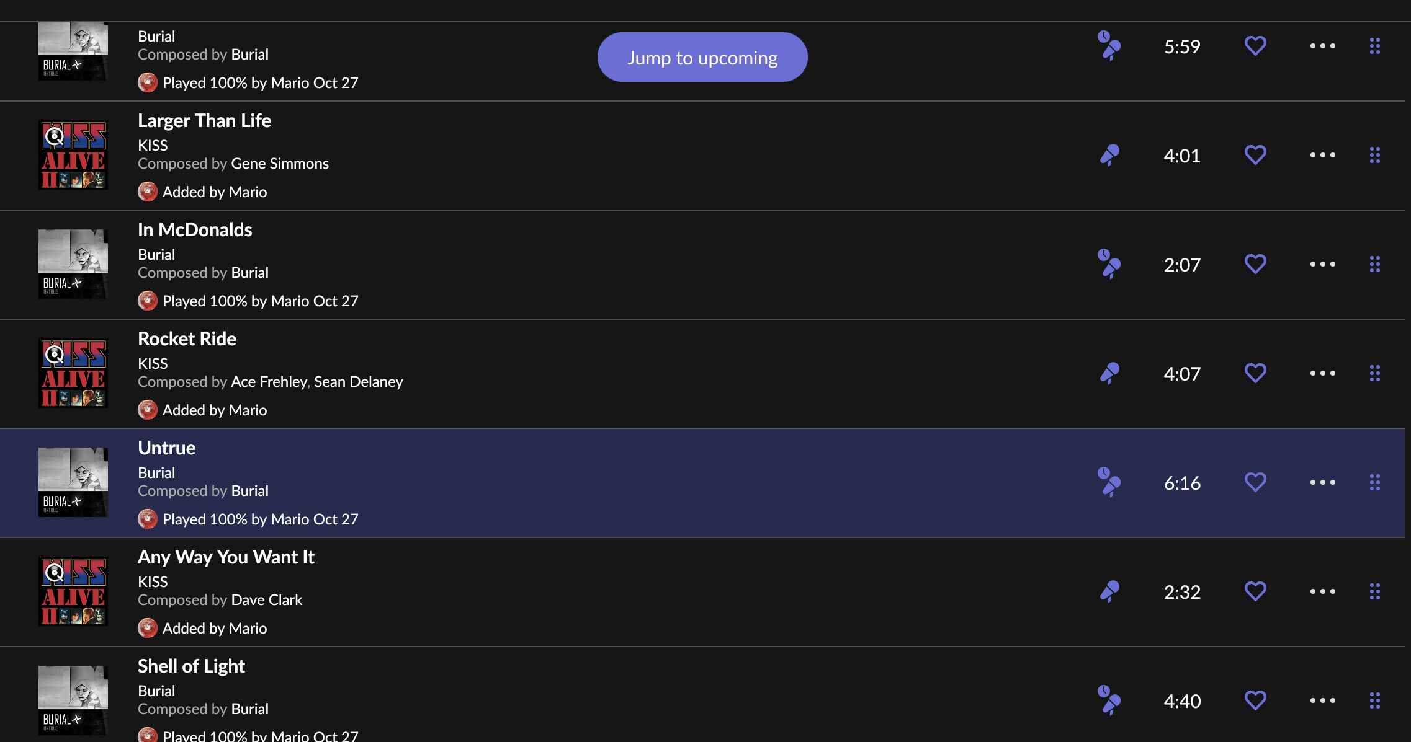Click drag handle of Larger Than Life row
1411x742 pixels.
pos(1374,155)
